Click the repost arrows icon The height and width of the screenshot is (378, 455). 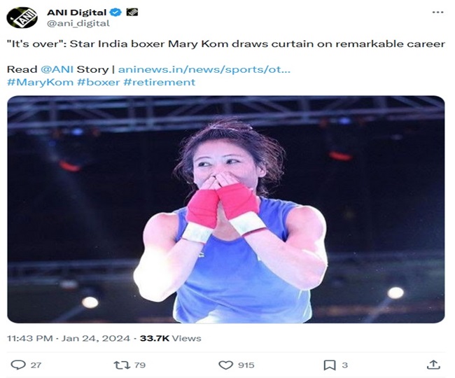coord(121,364)
